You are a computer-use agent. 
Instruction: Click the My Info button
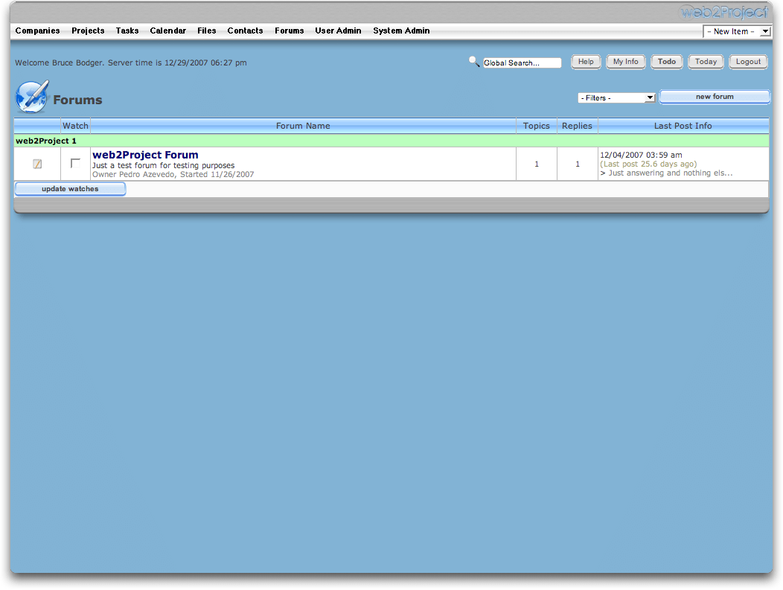[626, 62]
